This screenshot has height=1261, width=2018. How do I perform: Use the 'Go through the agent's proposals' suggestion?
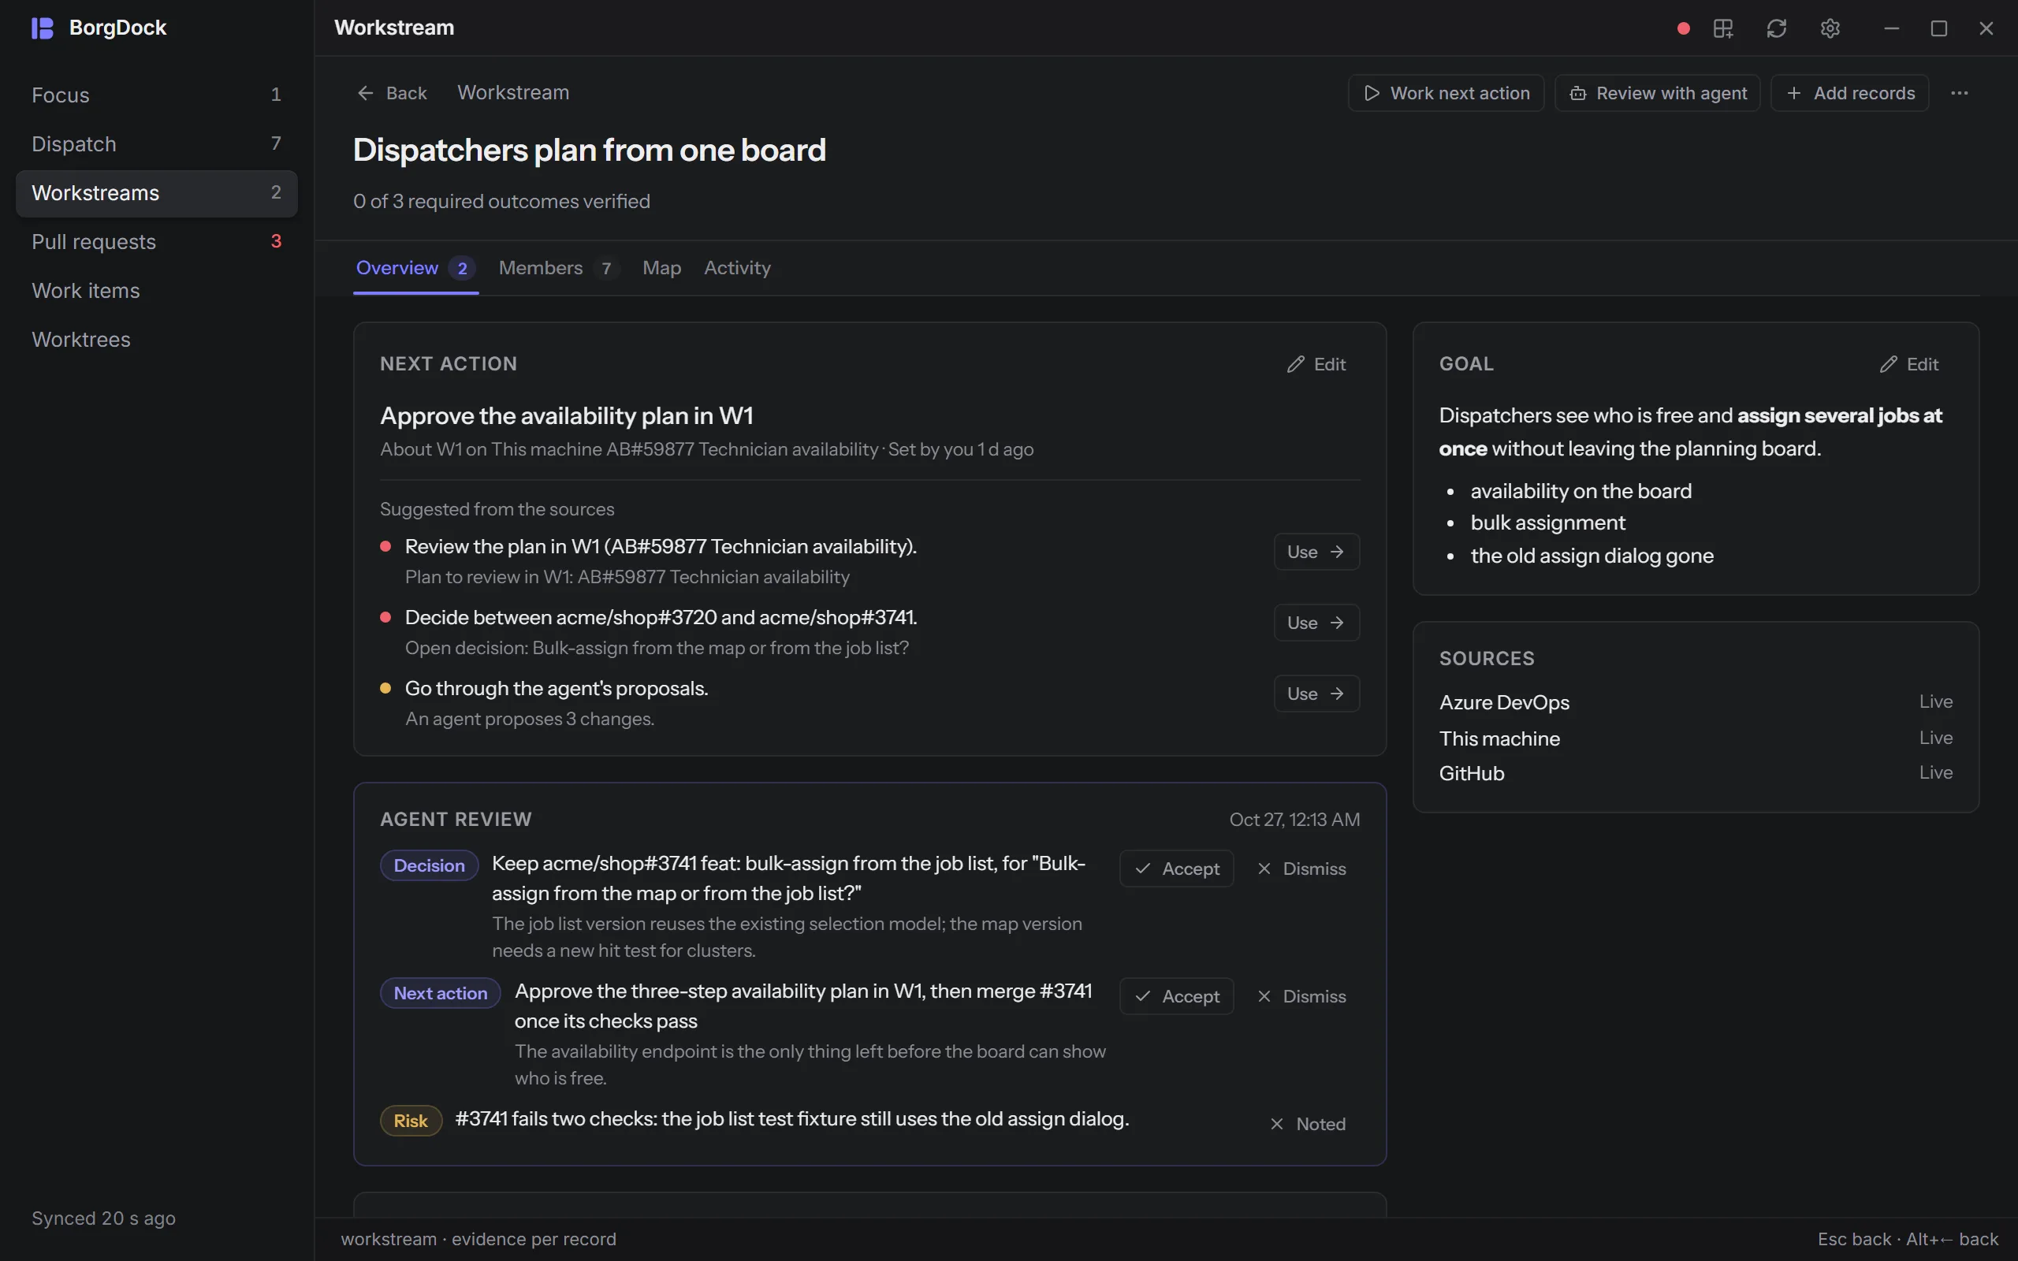point(1316,694)
